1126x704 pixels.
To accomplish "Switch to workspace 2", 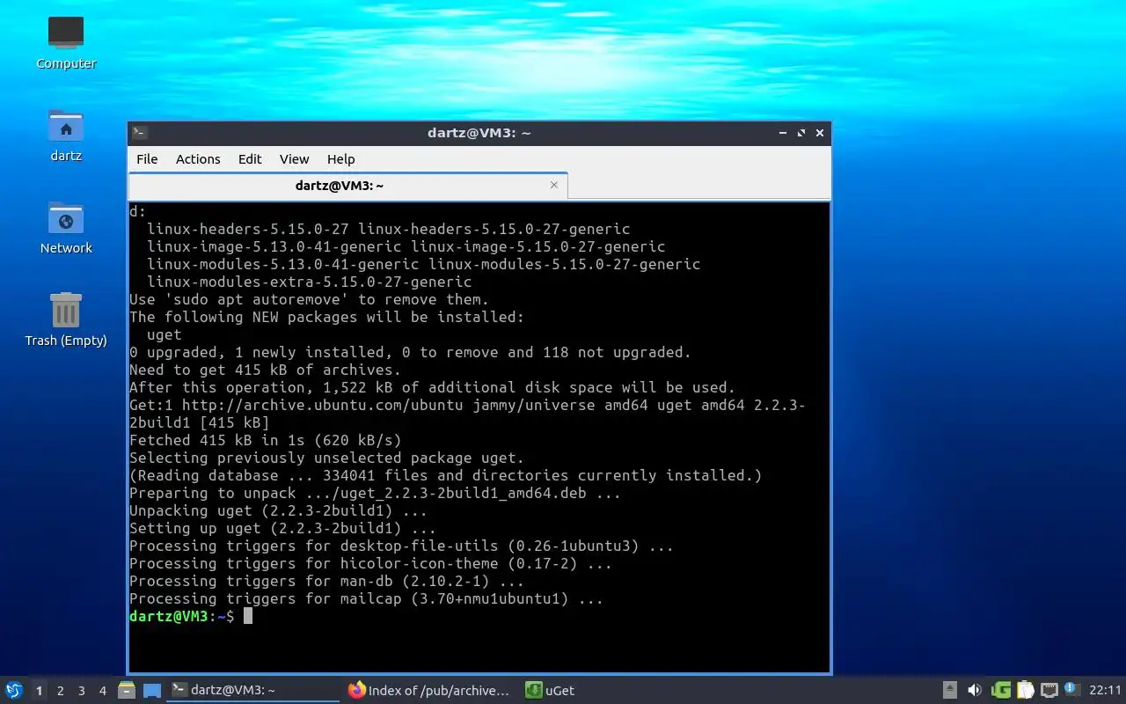I will pos(60,691).
